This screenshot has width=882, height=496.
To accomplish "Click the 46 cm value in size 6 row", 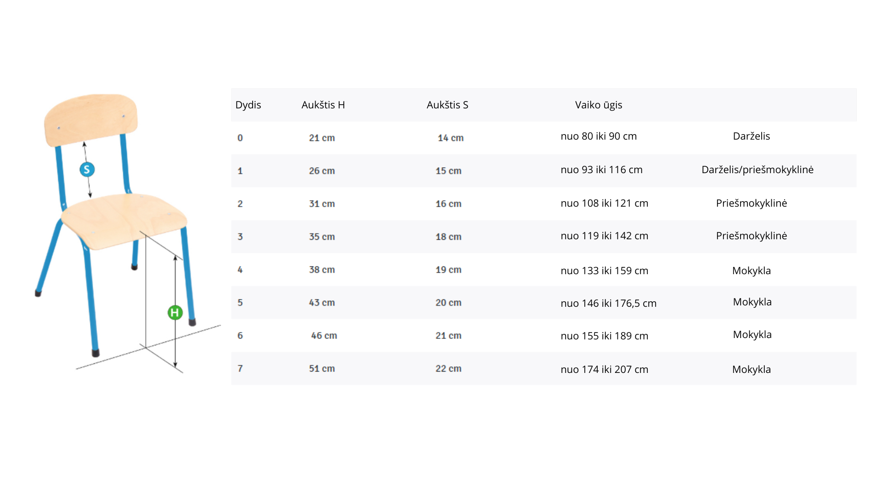I will [324, 335].
